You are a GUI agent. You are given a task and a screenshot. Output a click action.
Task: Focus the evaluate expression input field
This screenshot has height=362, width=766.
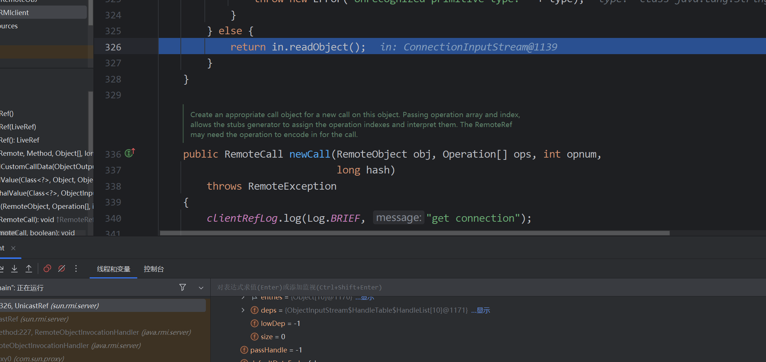pyautogui.click(x=443, y=287)
